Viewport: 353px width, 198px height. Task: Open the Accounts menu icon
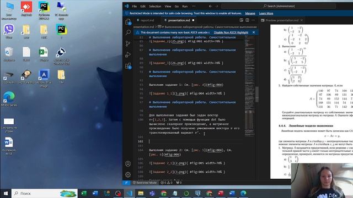tap(128, 164)
